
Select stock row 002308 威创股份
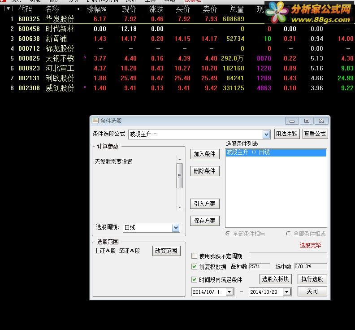pos(177,88)
